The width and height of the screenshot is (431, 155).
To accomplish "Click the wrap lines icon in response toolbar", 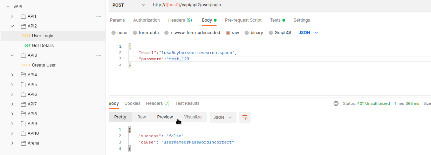I will [x=245, y=117].
